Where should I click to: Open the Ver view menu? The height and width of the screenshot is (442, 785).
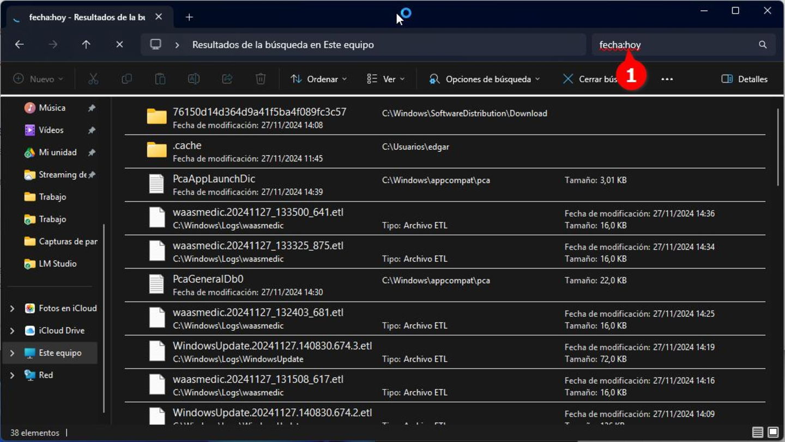click(386, 79)
